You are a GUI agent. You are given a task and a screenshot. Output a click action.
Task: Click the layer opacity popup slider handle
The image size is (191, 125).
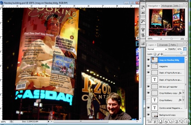(181, 53)
